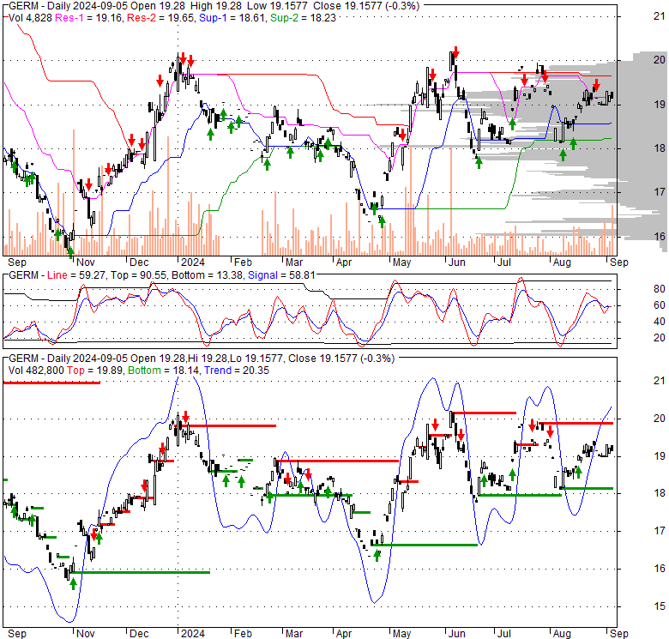Click the 16 price label on top chart axis
The width and height of the screenshot is (669, 639).
tap(660, 237)
